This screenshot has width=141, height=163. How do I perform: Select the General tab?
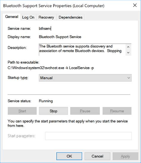tap(12, 17)
